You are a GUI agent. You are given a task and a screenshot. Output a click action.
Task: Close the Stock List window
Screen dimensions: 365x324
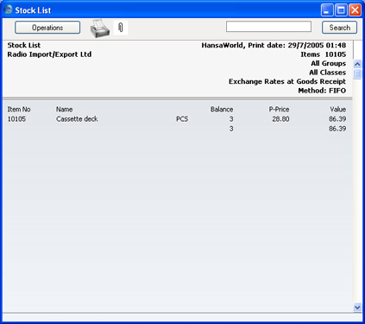pos(355,10)
